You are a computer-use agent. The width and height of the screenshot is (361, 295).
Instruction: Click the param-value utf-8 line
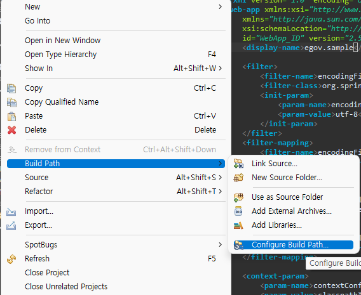319,114
